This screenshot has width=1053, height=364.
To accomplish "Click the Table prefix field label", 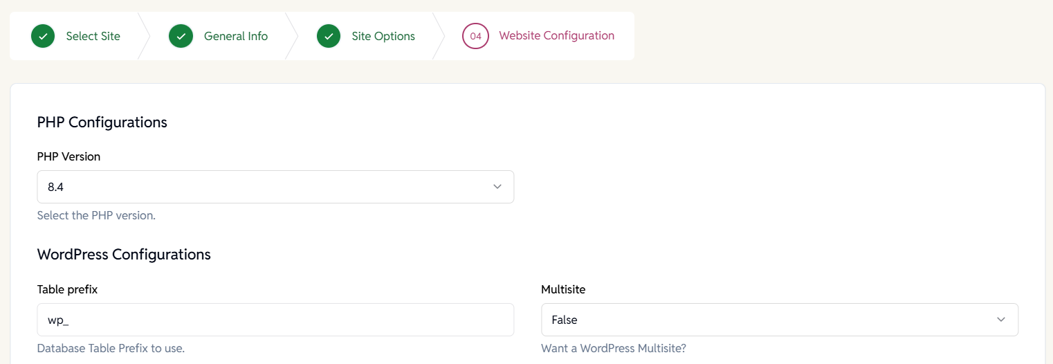I will (x=67, y=289).
